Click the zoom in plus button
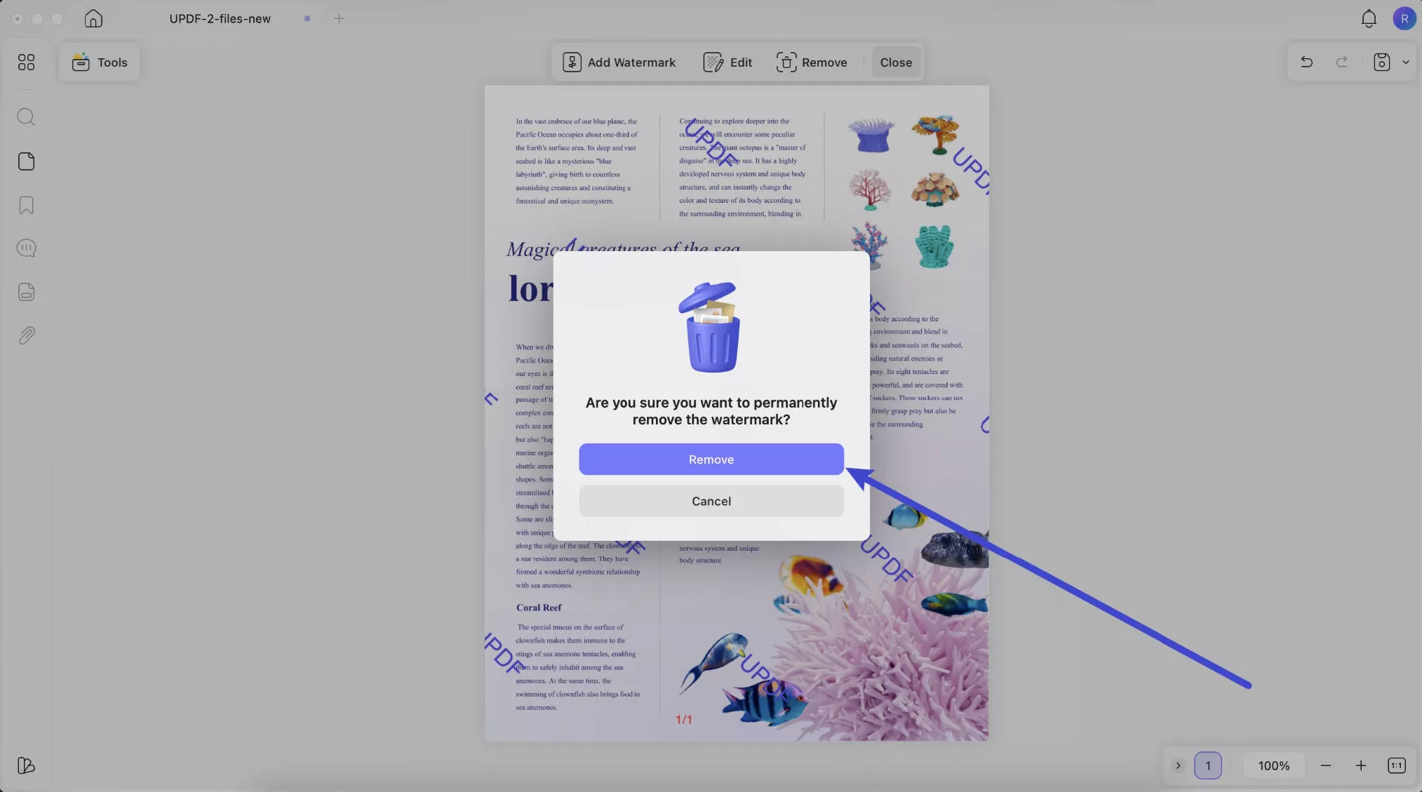 tap(1360, 765)
